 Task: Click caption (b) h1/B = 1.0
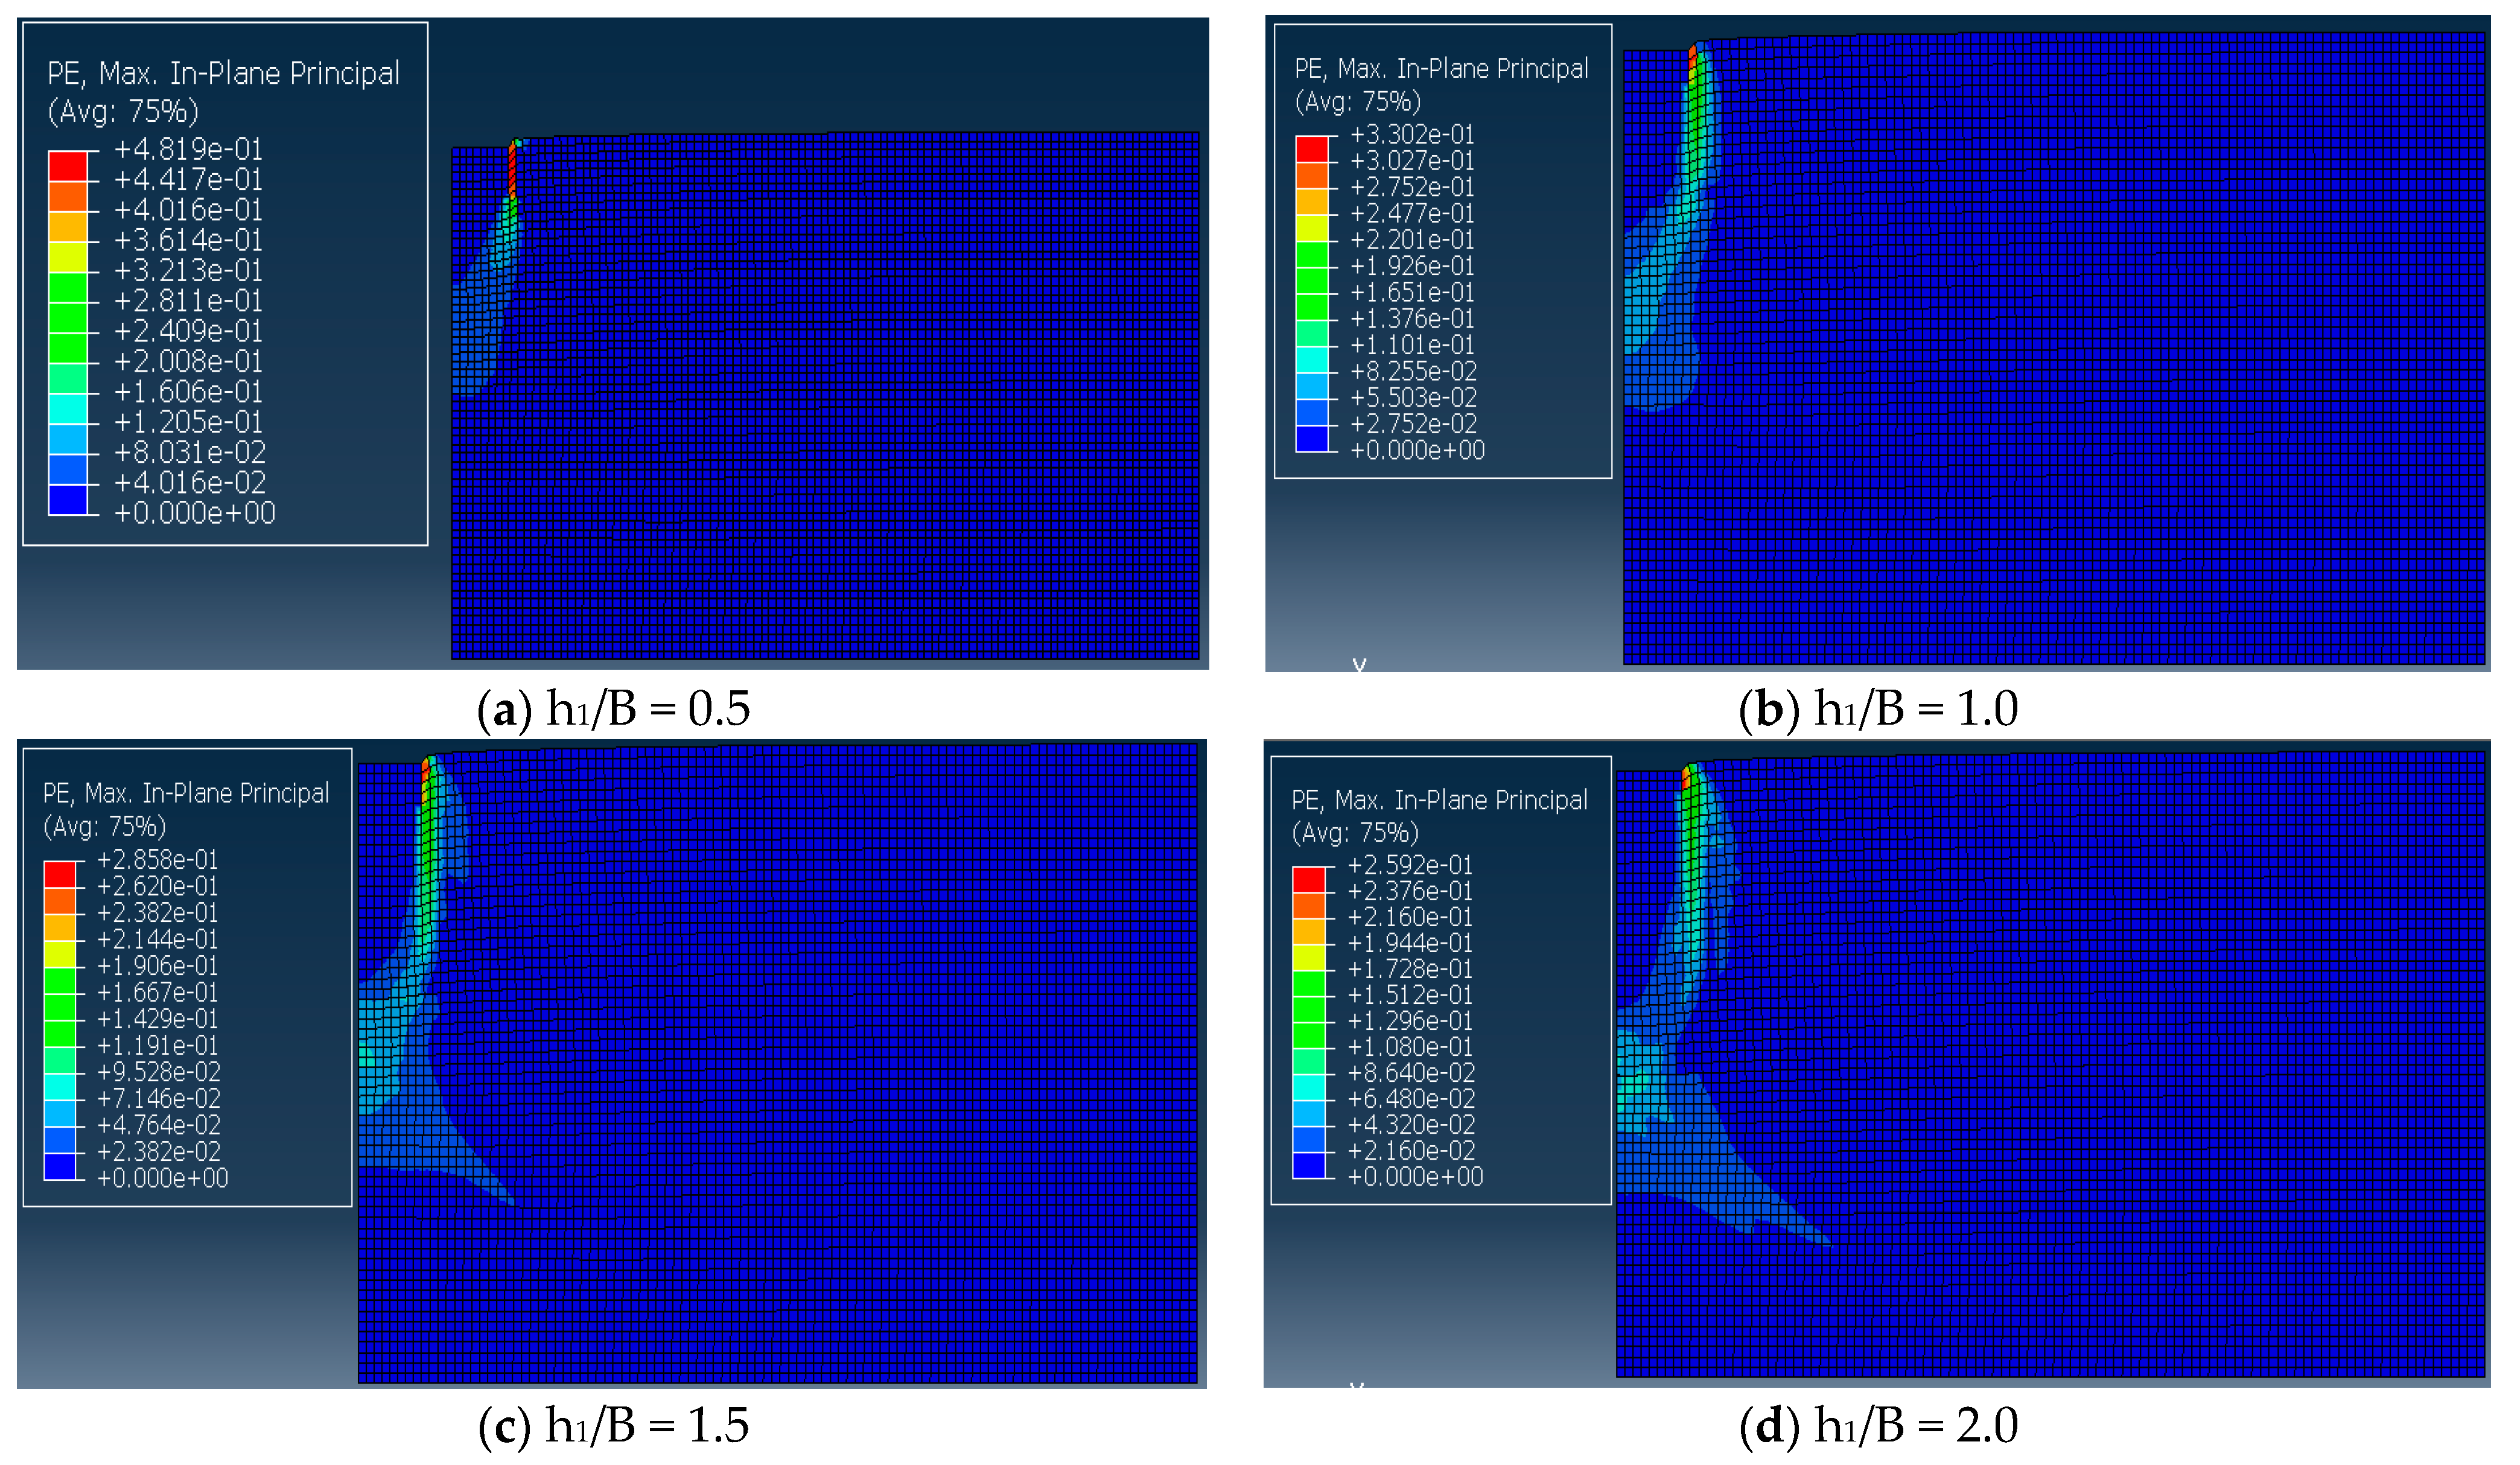pos(1878,710)
